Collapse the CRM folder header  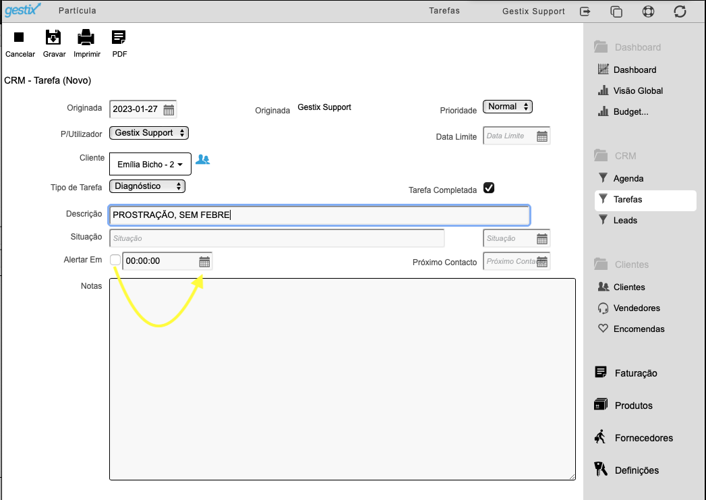[615, 155]
